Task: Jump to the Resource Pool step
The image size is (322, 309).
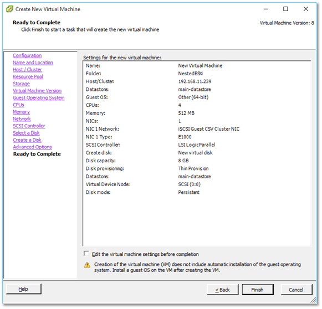Action: [28, 76]
